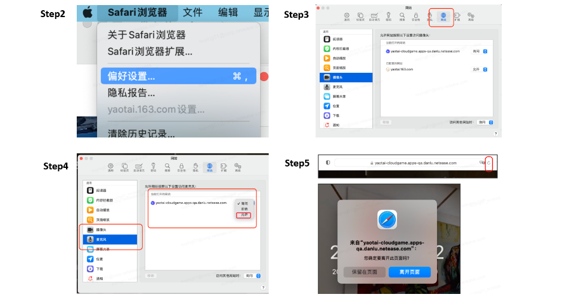Open the 安全性 lock tab in Step3 window
562x299 pixels.
click(415, 16)
